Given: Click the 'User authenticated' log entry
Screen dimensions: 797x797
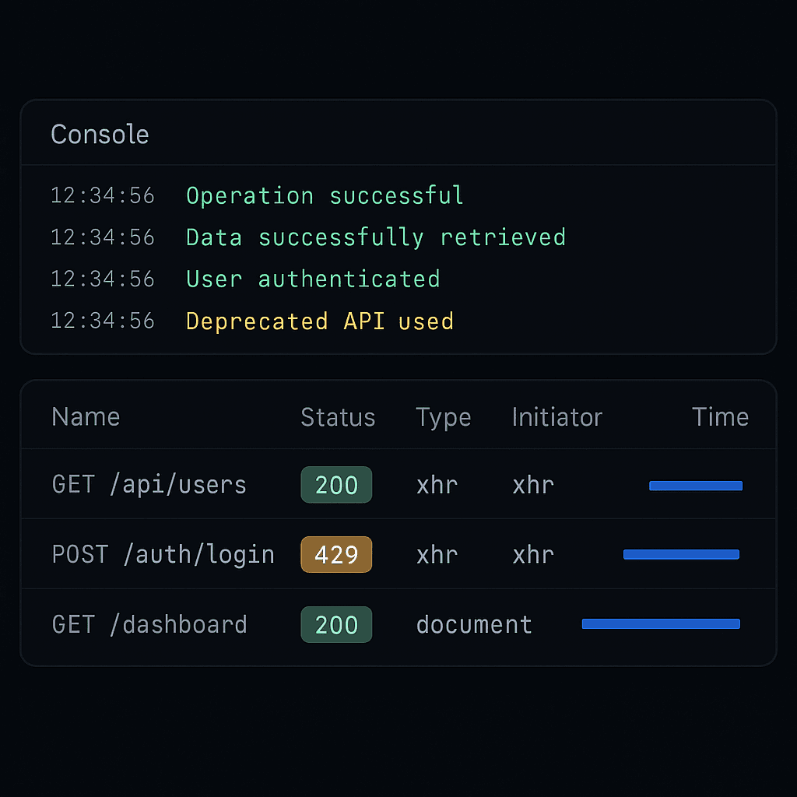Looking at the screenshot, I should pyautogui.click(x=312, y=279).
